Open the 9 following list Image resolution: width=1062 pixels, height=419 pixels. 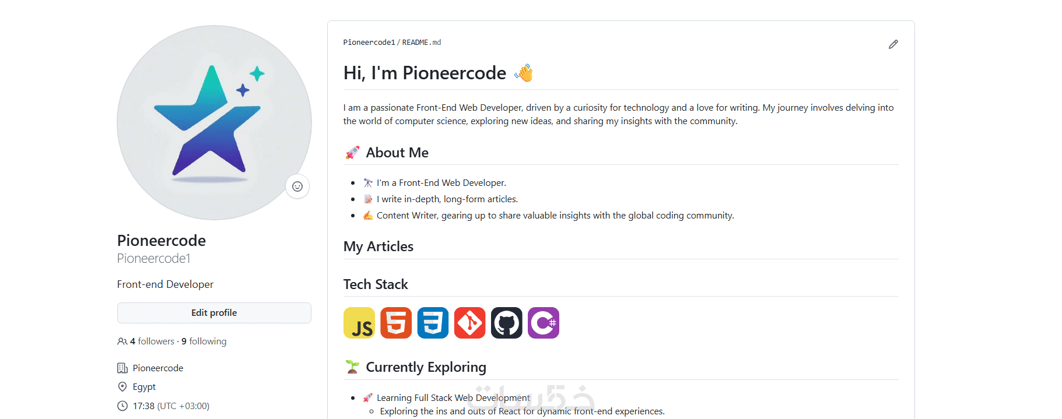[x=204, y=341]
